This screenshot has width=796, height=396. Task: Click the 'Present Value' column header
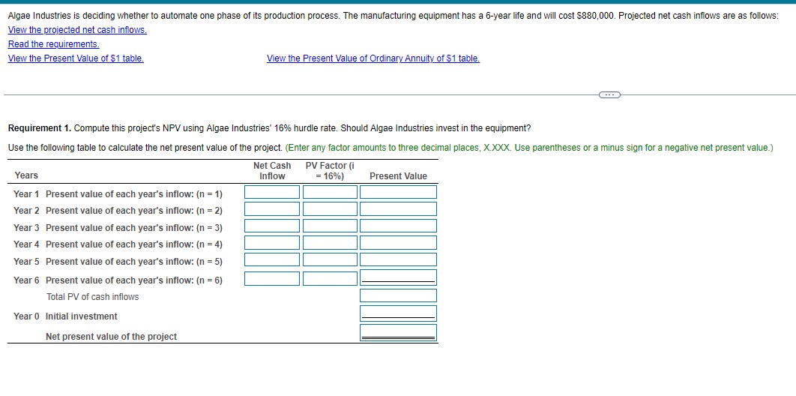[399, 176]
